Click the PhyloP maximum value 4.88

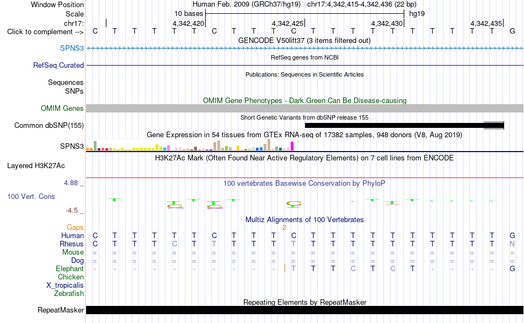pyautogui.click(x=71, y=183)
